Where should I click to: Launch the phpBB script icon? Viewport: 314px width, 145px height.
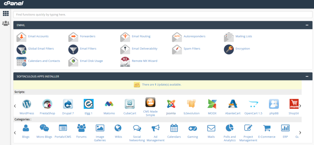coord(274,104)
